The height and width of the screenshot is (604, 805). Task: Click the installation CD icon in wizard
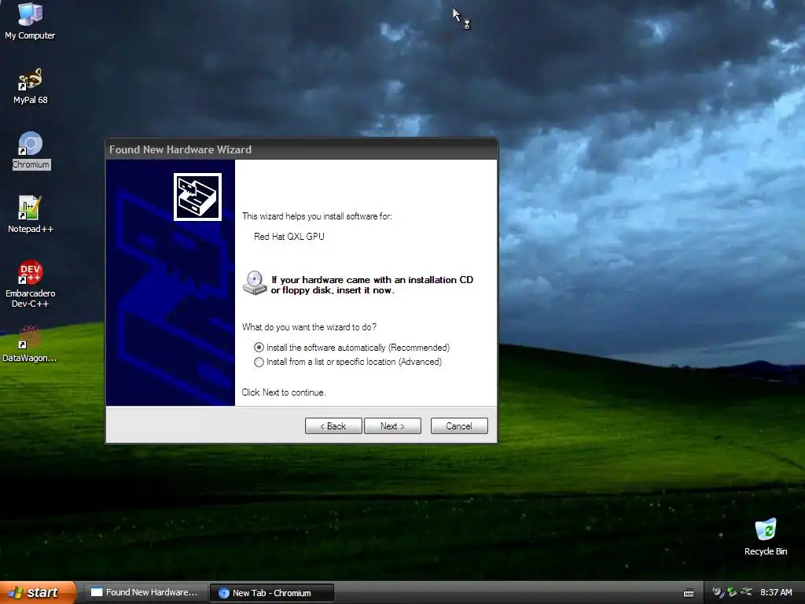point(254,283)
